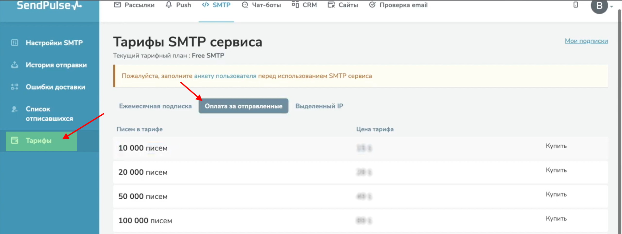Open the user avatar B menu
Image resolution: width=622 pixels, height=234 pixels.
599,6
